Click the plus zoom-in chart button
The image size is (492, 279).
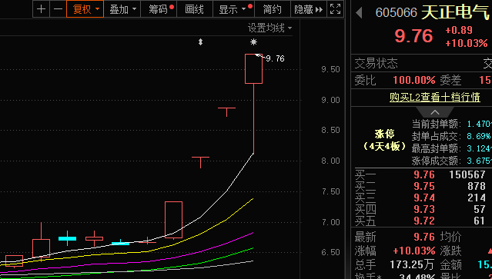click(x=41, y=9)
